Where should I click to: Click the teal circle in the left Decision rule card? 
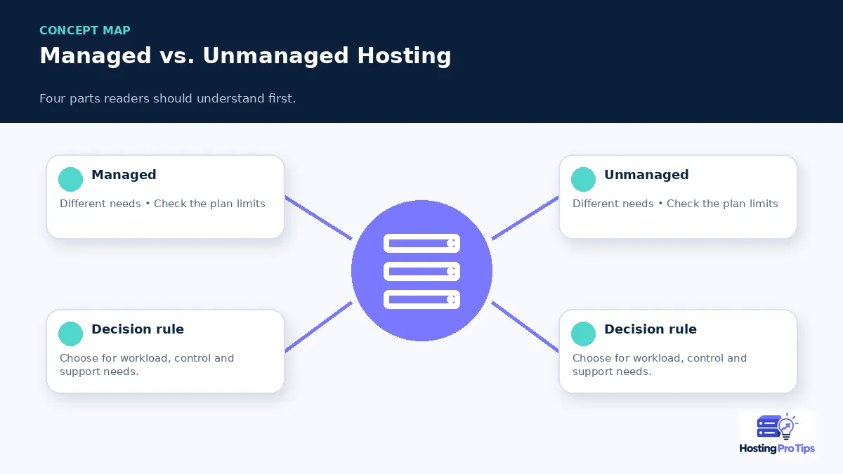click(x=70, y=334)
